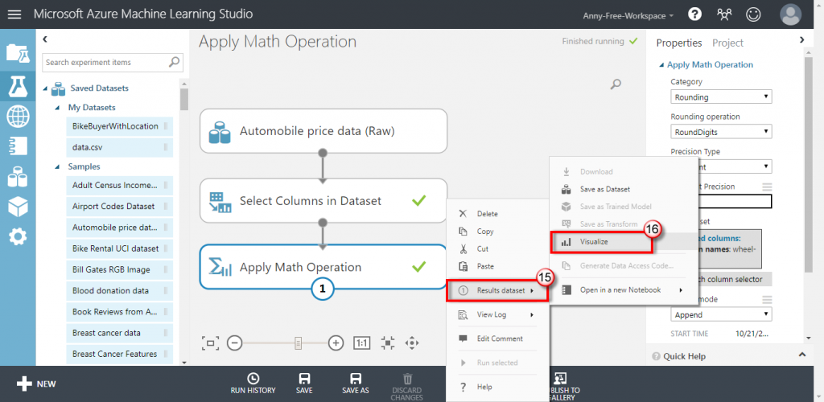Open the Notebooks sidebar icon
824x402 pixels.
(x=18, y=146)
